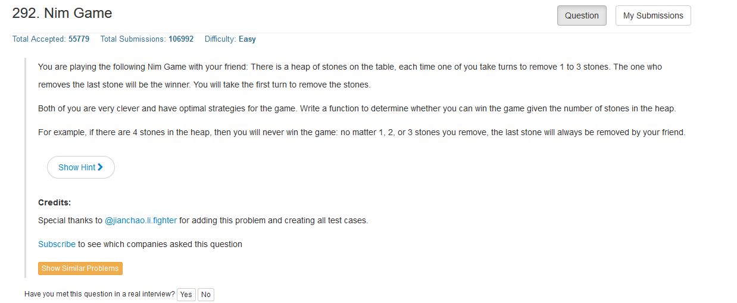This screenshot has width=737, height=303.
Task: Answer No to the real interview question
Action: [x=205, y=295]
